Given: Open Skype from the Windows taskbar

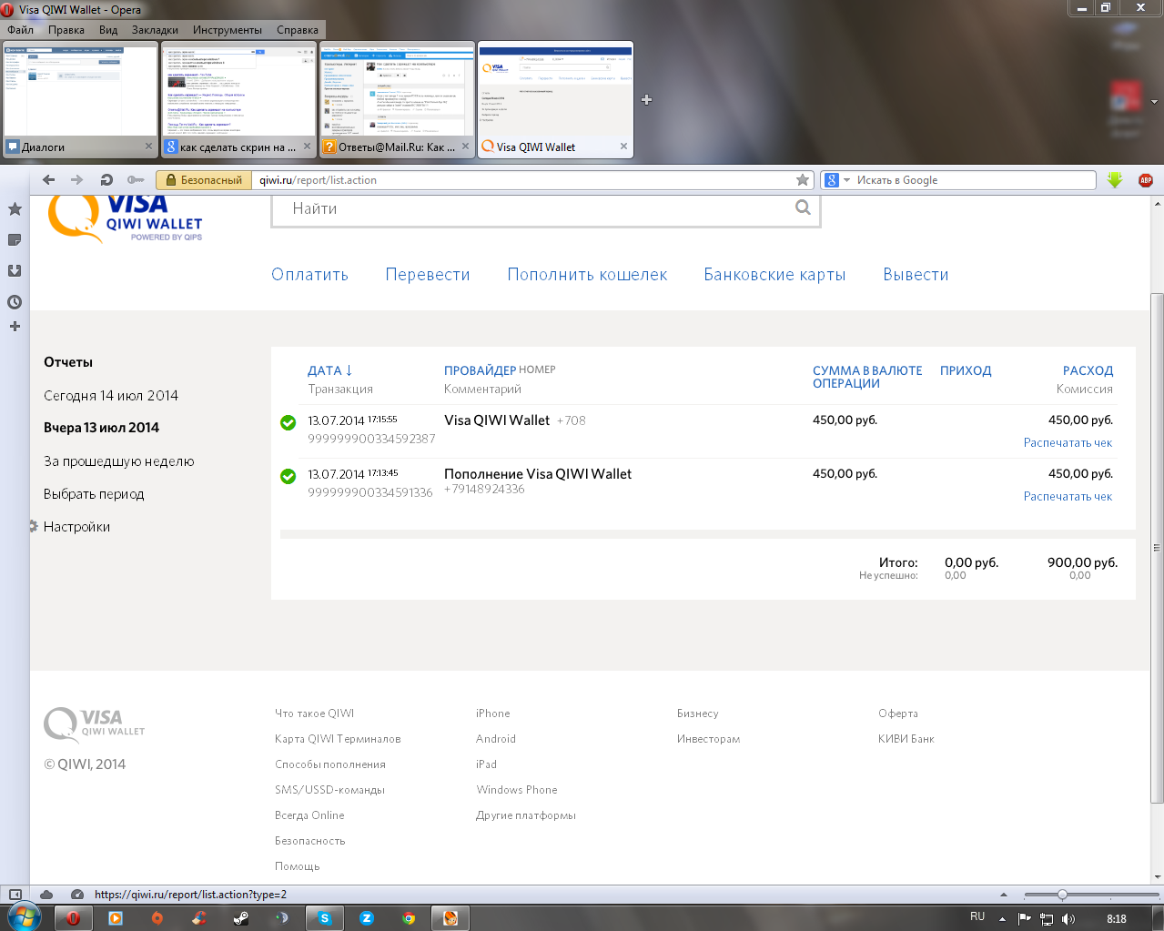Looking at the screenshot, I should [x=324, y=918].
